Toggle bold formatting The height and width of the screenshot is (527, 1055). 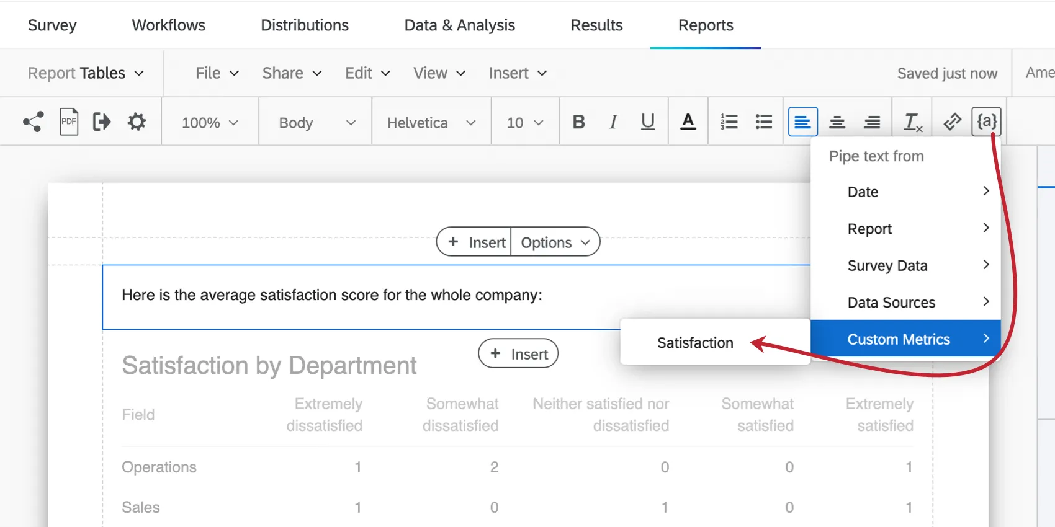pyautogui.click(x=578, y=122)
